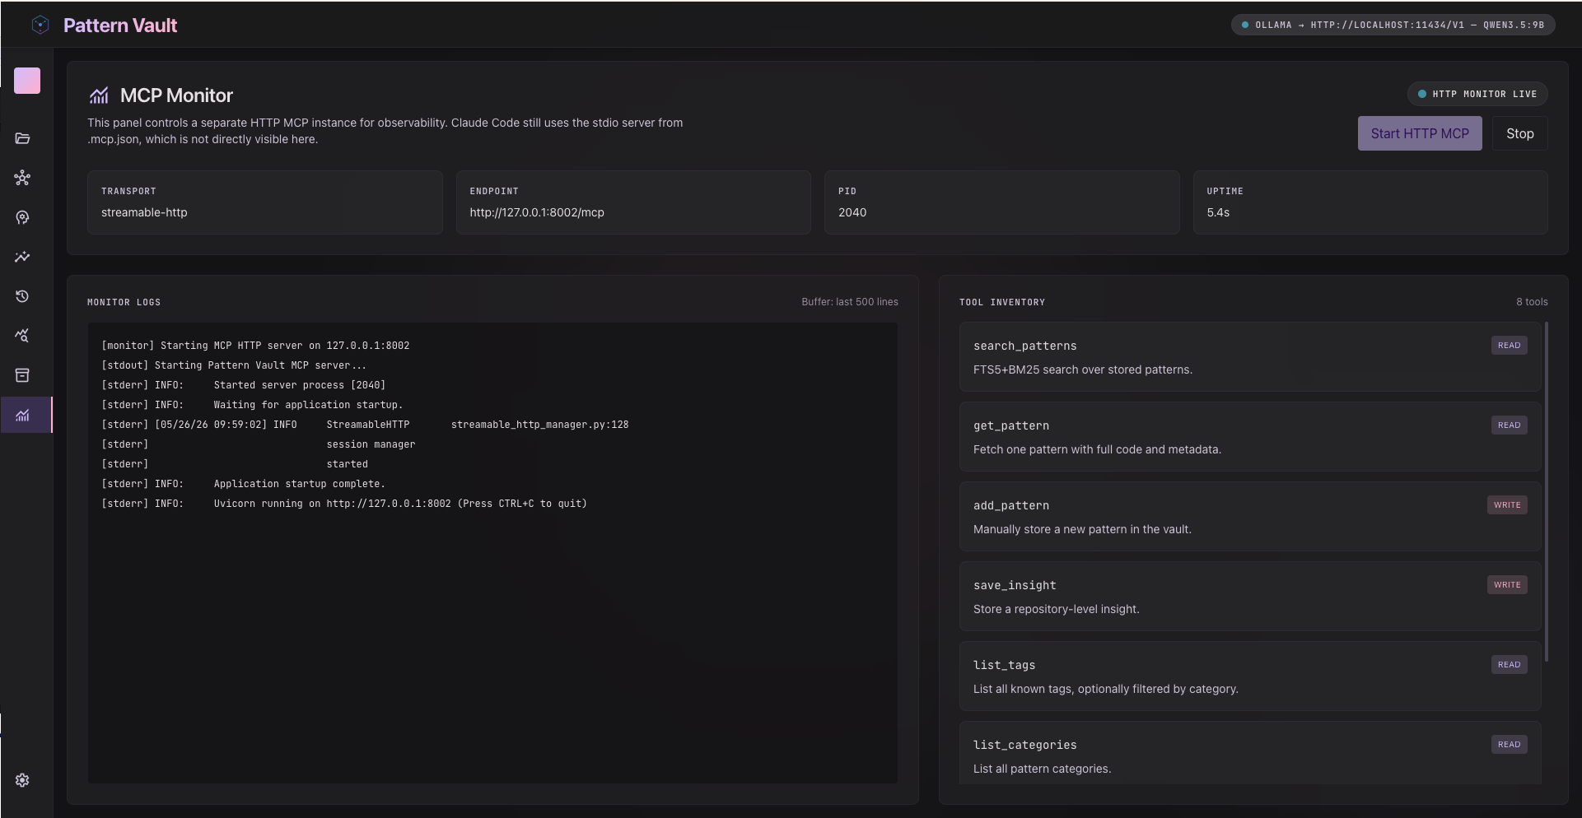
Task: Open the pink gradient home tile in sidebar
Action: 27,81
